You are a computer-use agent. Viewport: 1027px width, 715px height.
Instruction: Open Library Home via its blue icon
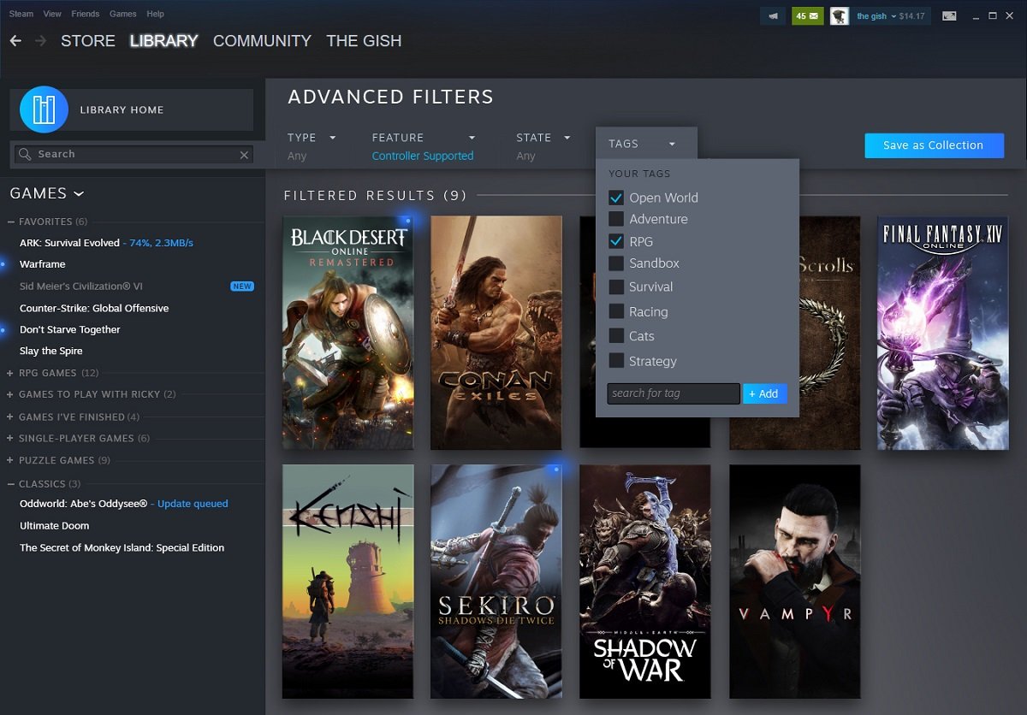point(44,109)
